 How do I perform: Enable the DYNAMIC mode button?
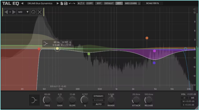pos(98,96)
